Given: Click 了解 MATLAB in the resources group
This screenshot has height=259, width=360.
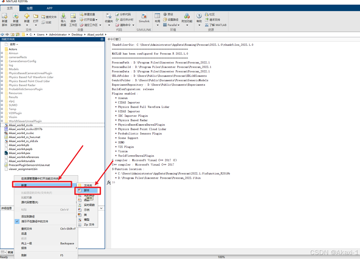Looking at the screenshot, I should (x=216, y=25).
